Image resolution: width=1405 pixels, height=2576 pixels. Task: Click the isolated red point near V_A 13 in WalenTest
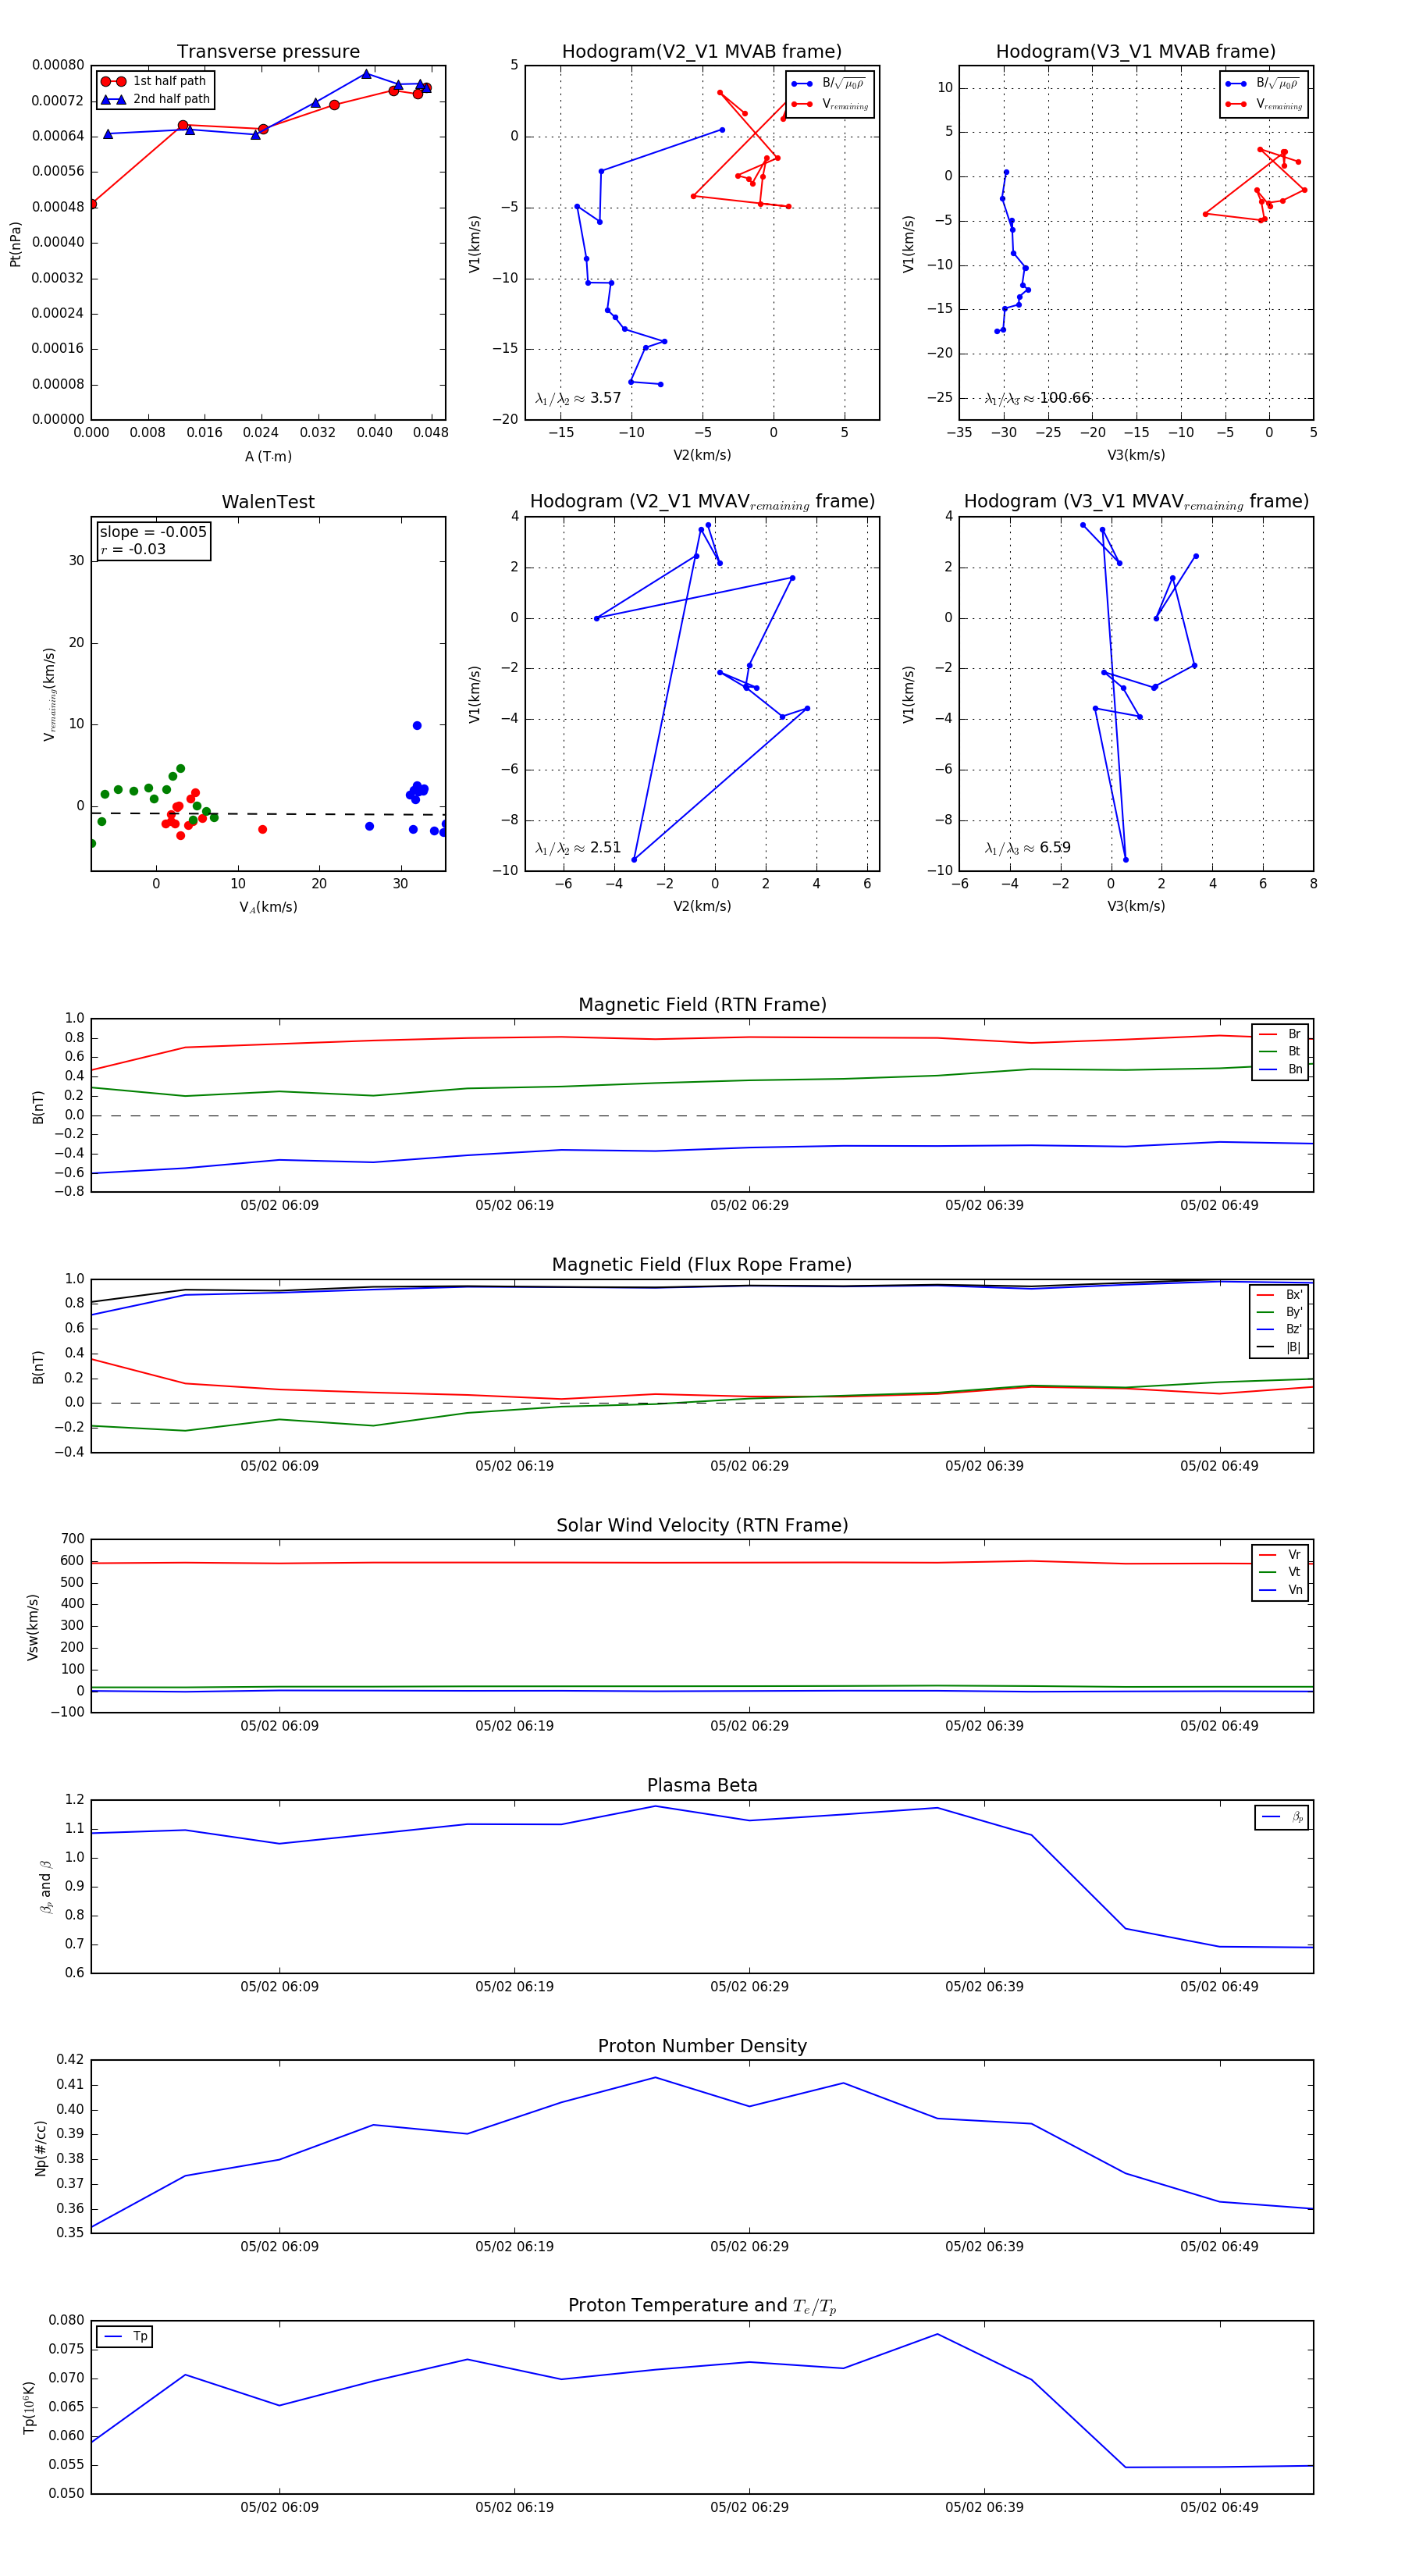tap(262, 829)
